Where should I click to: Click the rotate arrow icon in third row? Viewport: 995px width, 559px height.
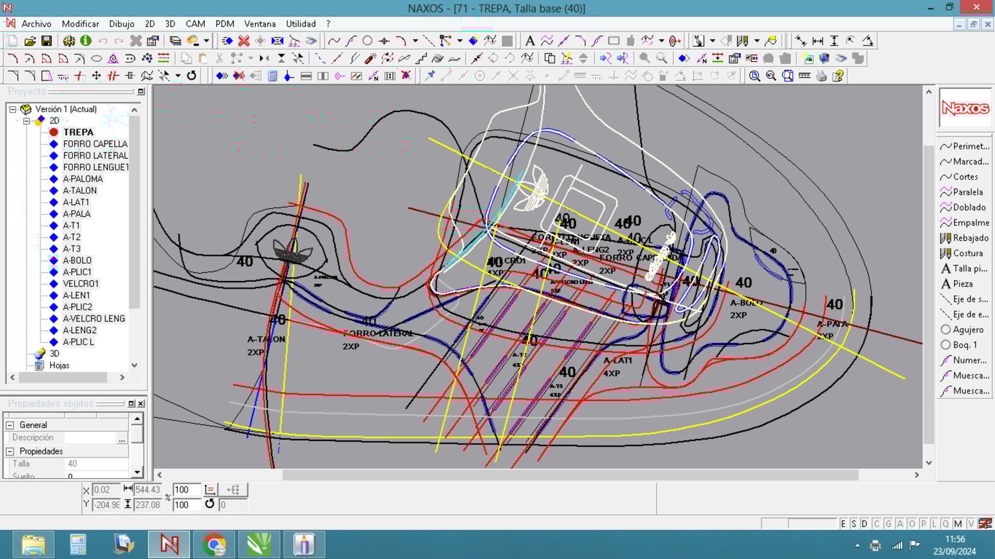[x=191, y=76]
